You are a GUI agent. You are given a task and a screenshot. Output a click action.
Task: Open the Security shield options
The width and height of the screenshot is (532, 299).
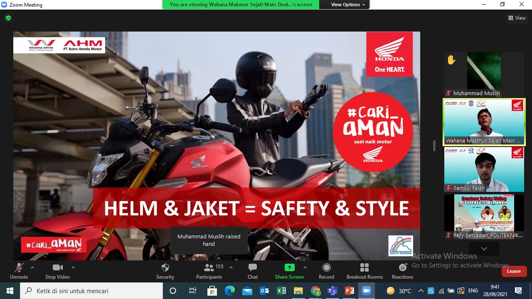click(165, 271)
